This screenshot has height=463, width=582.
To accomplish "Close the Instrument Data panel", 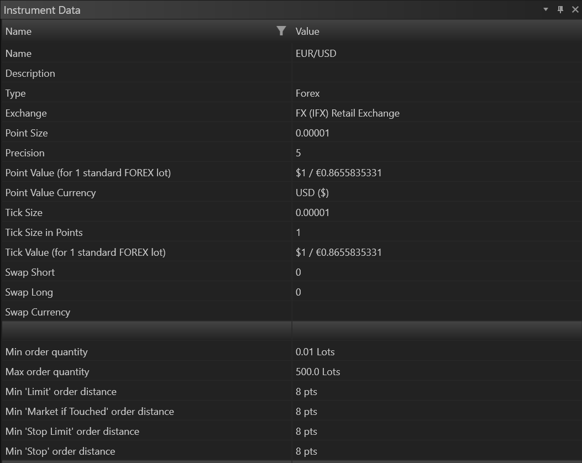I will click(574, 10).
